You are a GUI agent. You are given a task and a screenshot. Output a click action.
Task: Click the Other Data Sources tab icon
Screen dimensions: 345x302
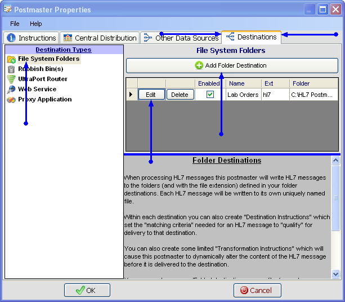tap(148, 38)
